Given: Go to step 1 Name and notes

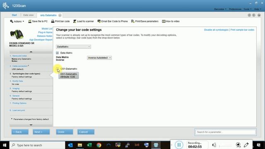Looking at the screenshot, I should 19,56.
